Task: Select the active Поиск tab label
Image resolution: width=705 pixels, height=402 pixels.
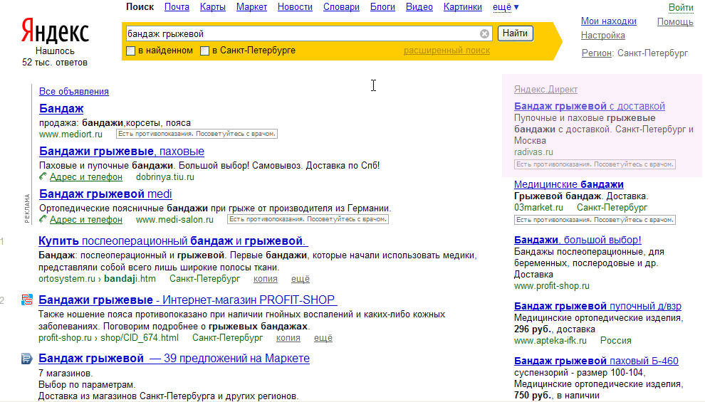Action: (x=140, y=7)
